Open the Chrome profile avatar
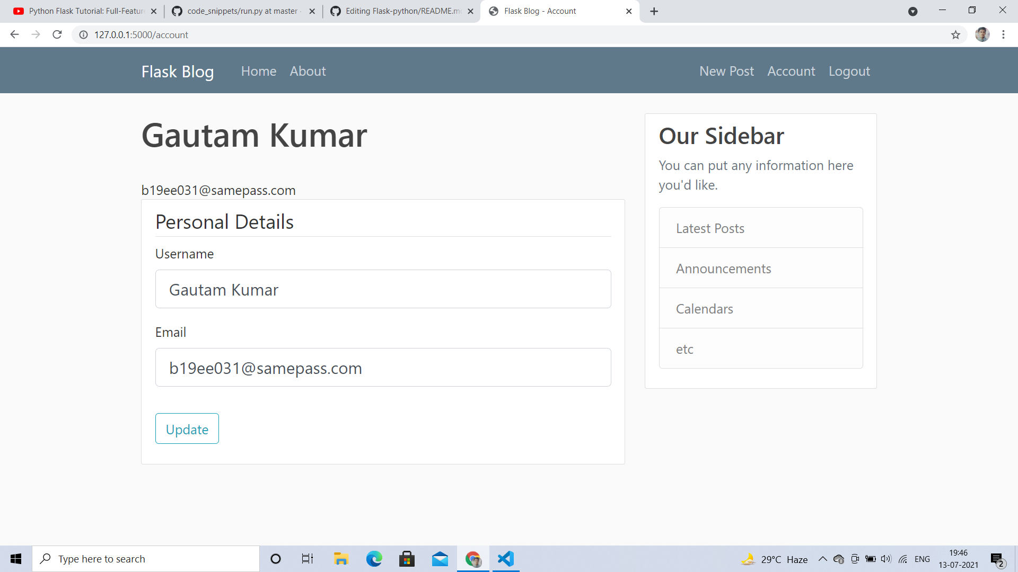 tap(982, 34)
